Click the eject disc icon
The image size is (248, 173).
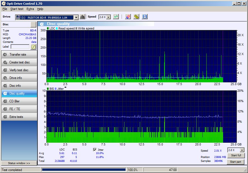pyautogui.click(x=82, y=17)
